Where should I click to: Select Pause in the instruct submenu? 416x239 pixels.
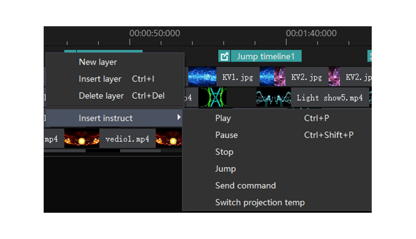click(277, 135)
